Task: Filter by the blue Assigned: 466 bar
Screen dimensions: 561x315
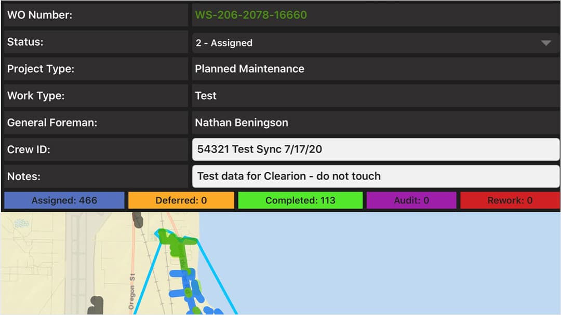Action: pyautogui.click(x=64, y=200)
